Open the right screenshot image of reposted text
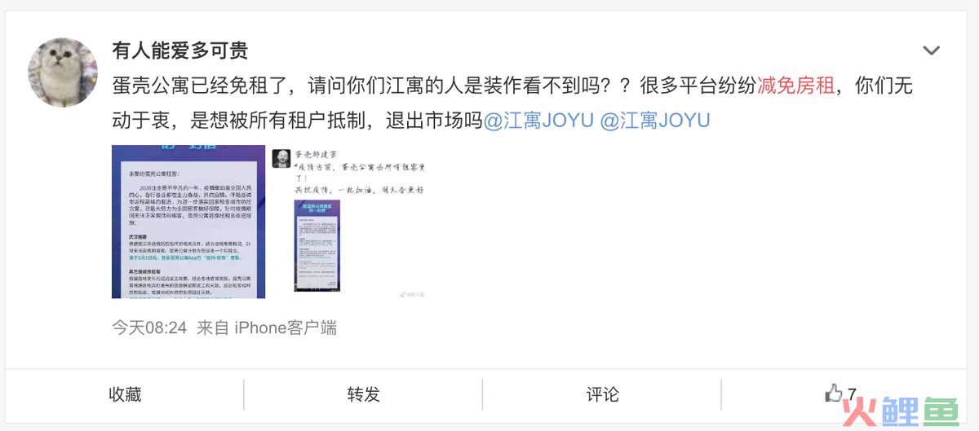The image size is (979, 431). [350, 222]
